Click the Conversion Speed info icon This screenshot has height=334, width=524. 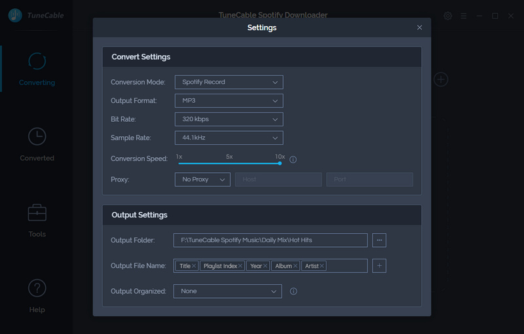pos(293,159)
